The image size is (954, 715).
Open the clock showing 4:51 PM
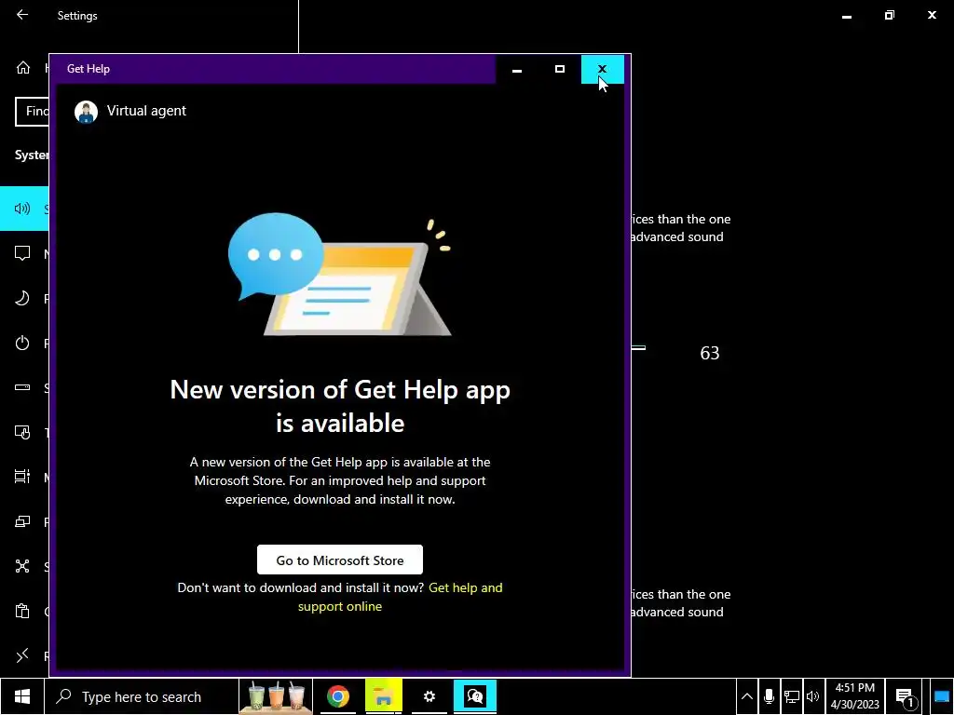pyautogui.click(x=854, y=696)
